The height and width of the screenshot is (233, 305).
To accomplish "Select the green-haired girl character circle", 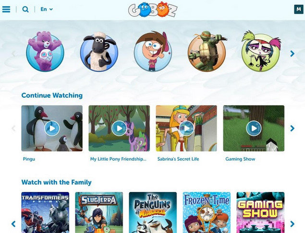I will click(261, 52).
